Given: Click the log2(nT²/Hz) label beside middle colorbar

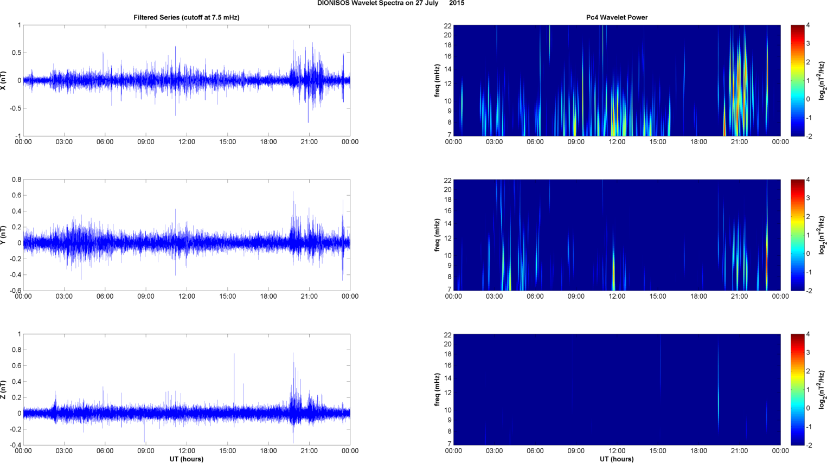Looking at the screenshot, I should click(822, 235).
